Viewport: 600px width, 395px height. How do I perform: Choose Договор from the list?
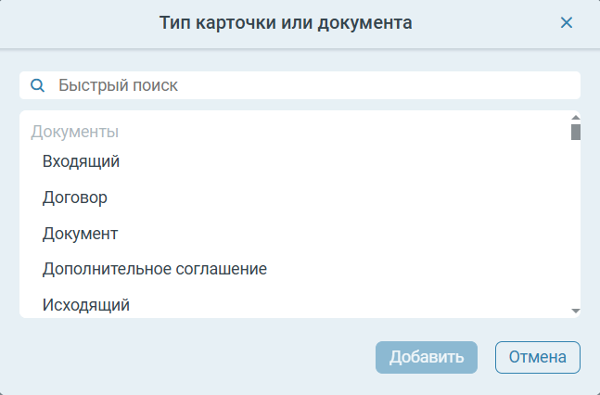click(75, 197)
